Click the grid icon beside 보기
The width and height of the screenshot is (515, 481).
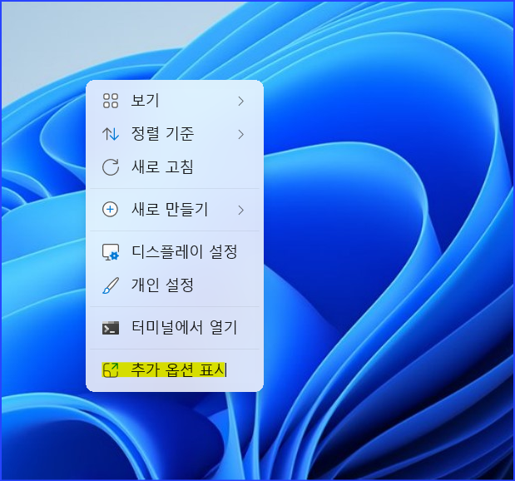(x=111, y=101)
